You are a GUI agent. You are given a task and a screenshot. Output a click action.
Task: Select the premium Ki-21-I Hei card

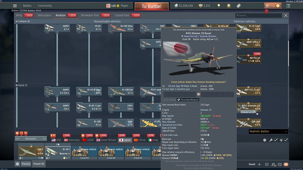249,28
